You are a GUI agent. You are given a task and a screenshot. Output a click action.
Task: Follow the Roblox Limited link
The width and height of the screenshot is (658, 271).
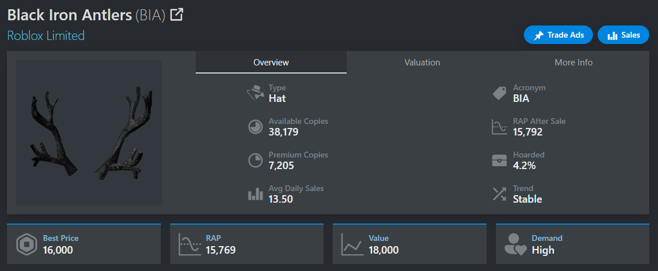(46, 35)
